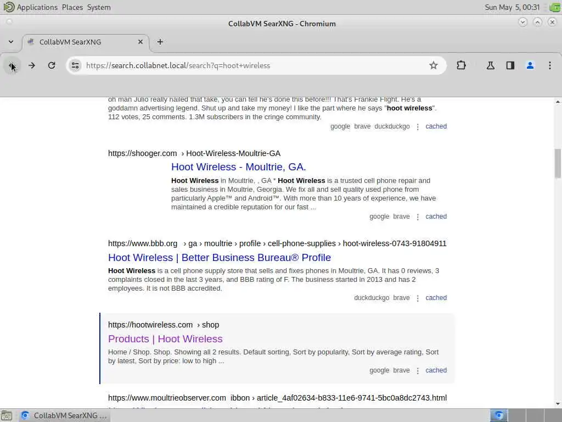
Task: Click 'brave' engine label under bbb result
Action: tap(401, 297)
